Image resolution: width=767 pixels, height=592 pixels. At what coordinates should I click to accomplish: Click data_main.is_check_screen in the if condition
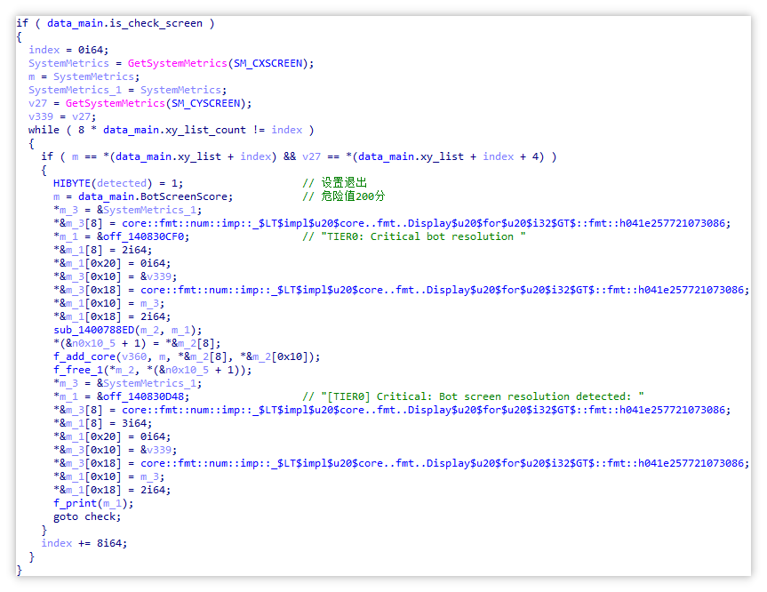124,23
